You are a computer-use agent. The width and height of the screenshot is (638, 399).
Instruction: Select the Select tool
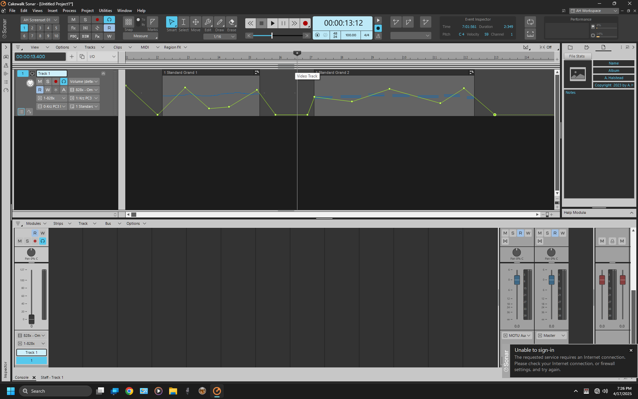click(183, 22)
